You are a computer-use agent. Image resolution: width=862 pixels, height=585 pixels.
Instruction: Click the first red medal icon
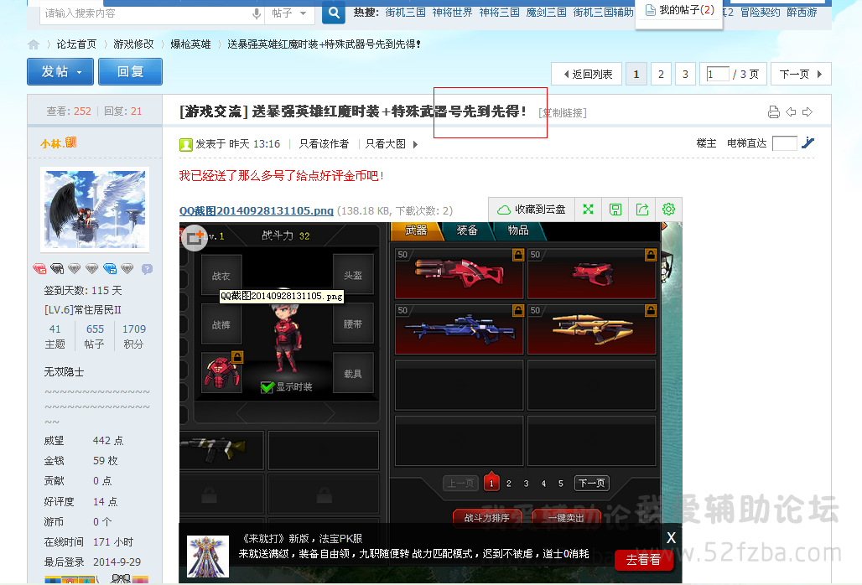[x=39, y=268]
